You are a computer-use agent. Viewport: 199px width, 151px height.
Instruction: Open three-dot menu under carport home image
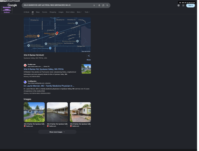pos(90,126)
